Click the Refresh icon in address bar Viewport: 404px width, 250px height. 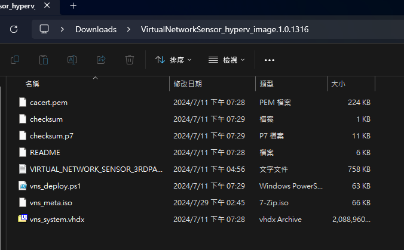tap(14, 29)
